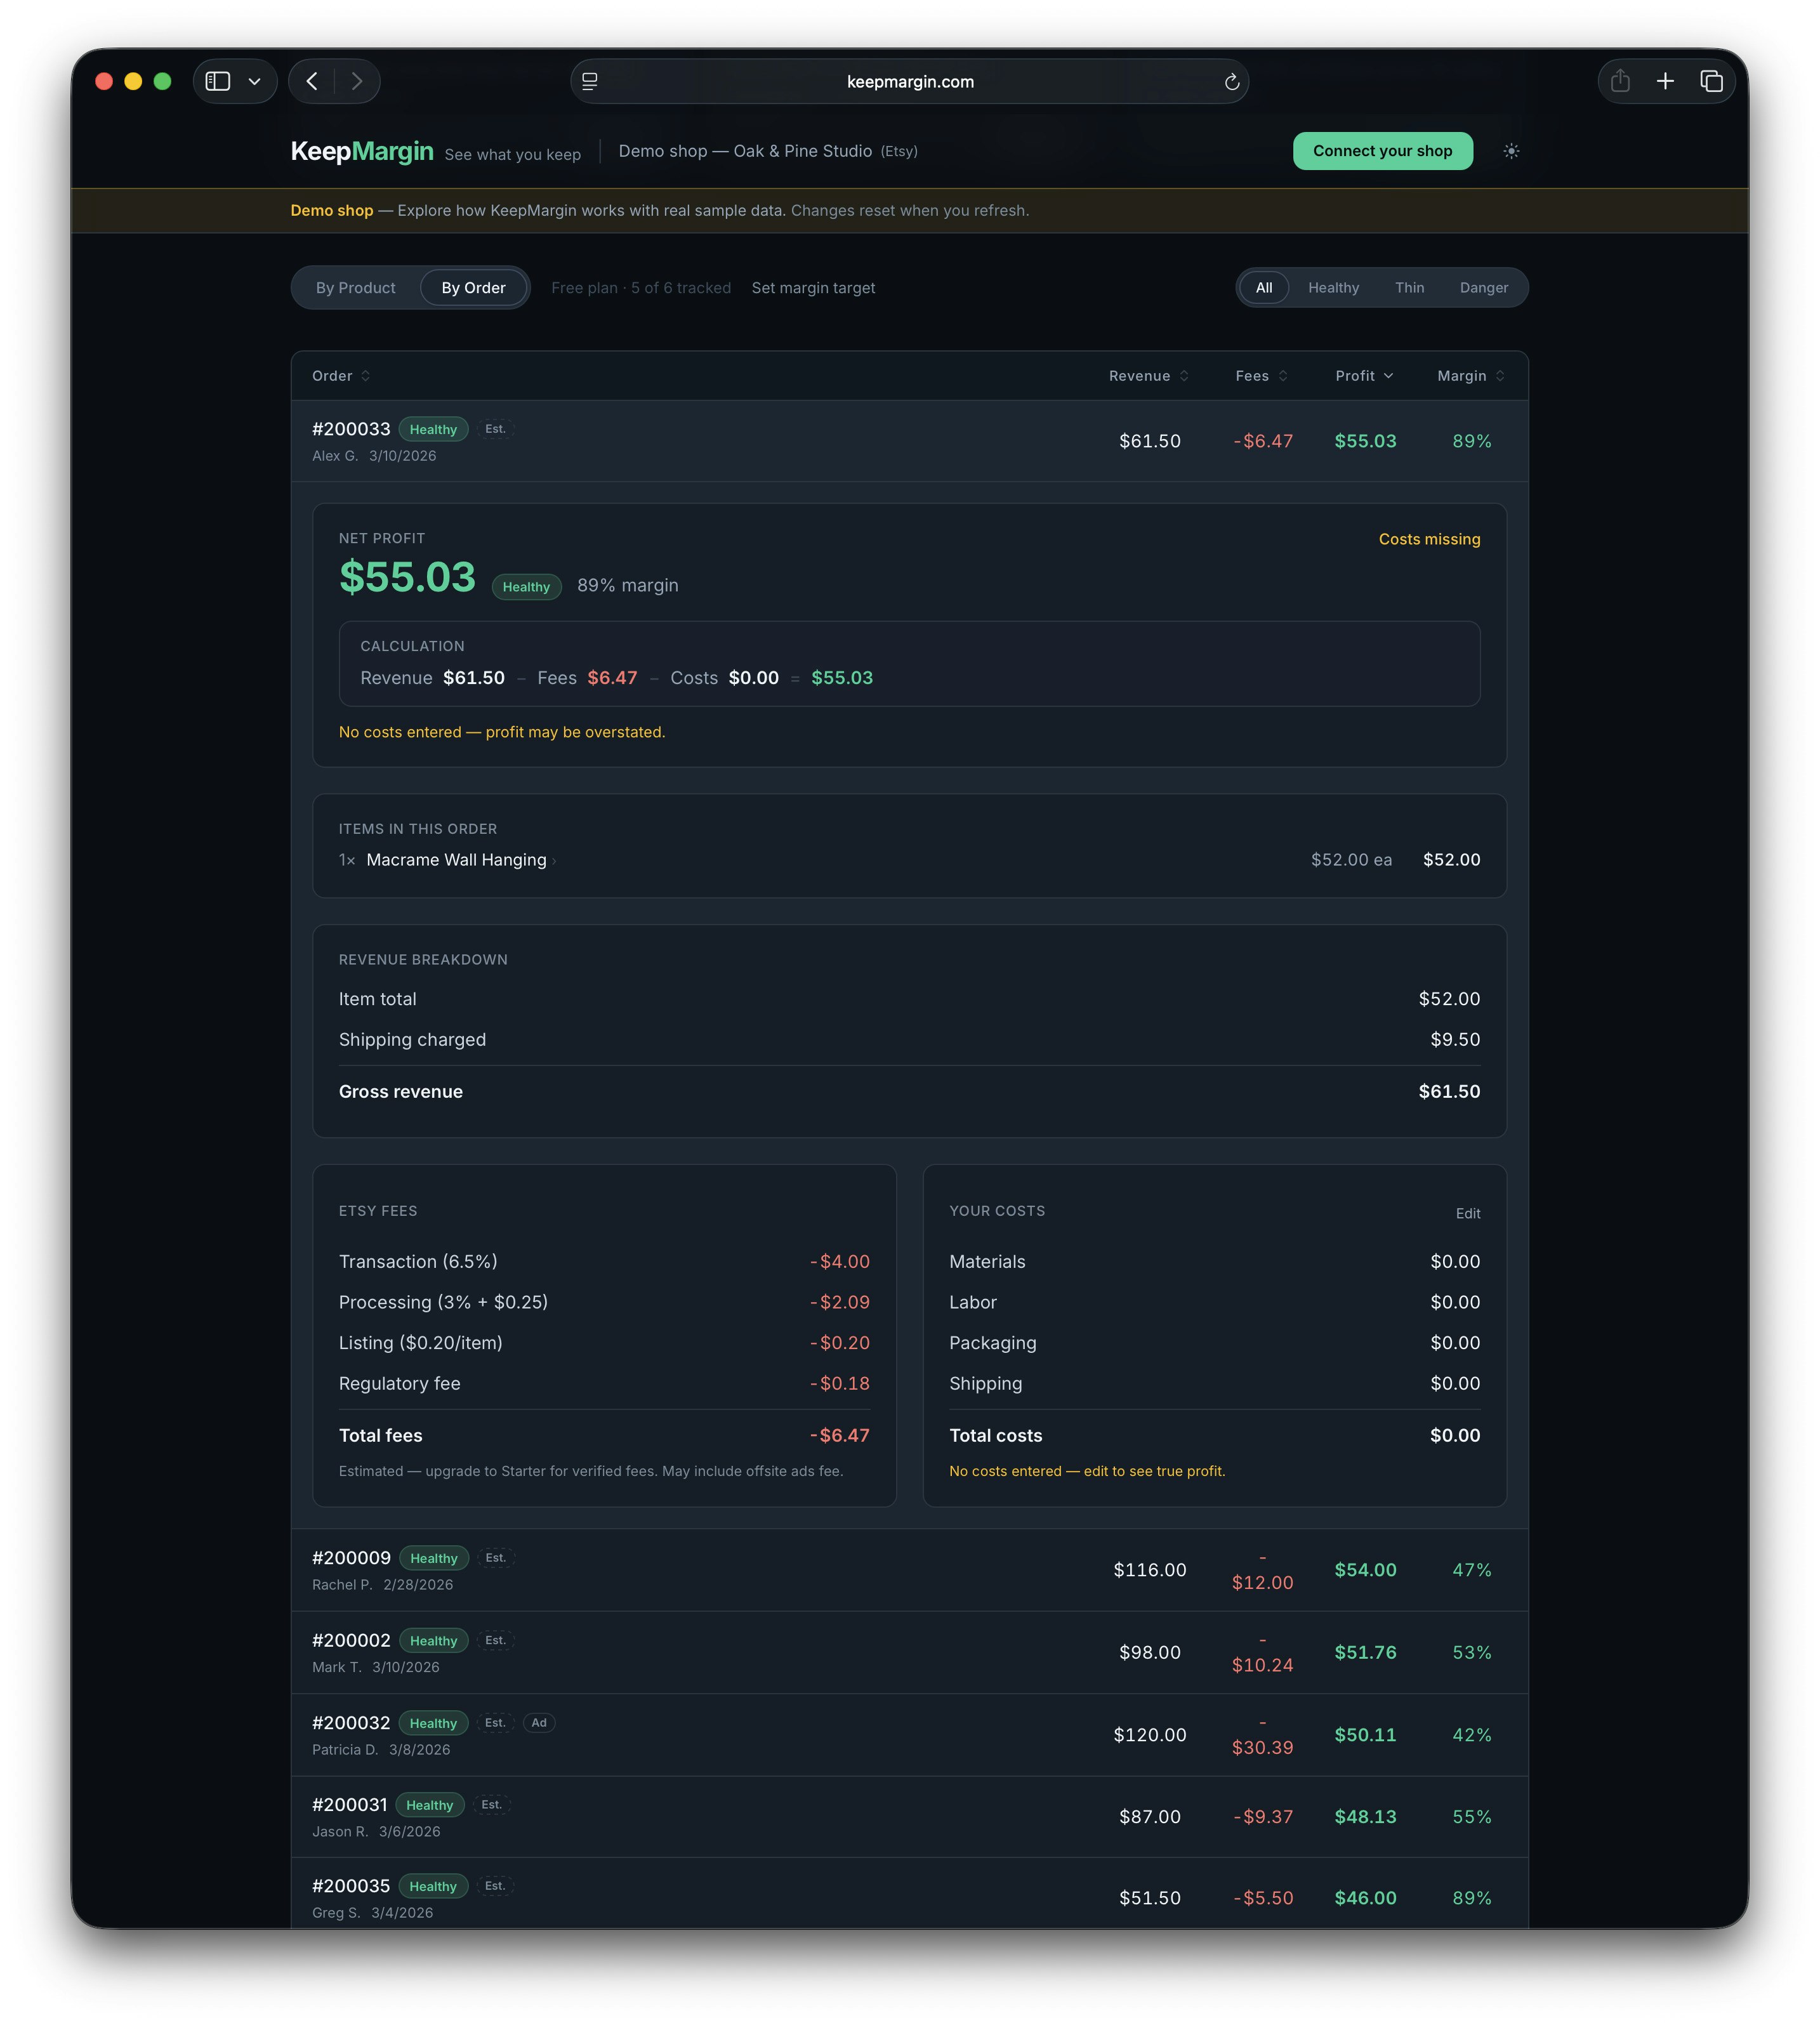Image resolution: width=1820 pixels, height=2023 pixels.
Task: Click 53% margin on order #200002
Action: pyautogui.click(x=1471, y=1652)
